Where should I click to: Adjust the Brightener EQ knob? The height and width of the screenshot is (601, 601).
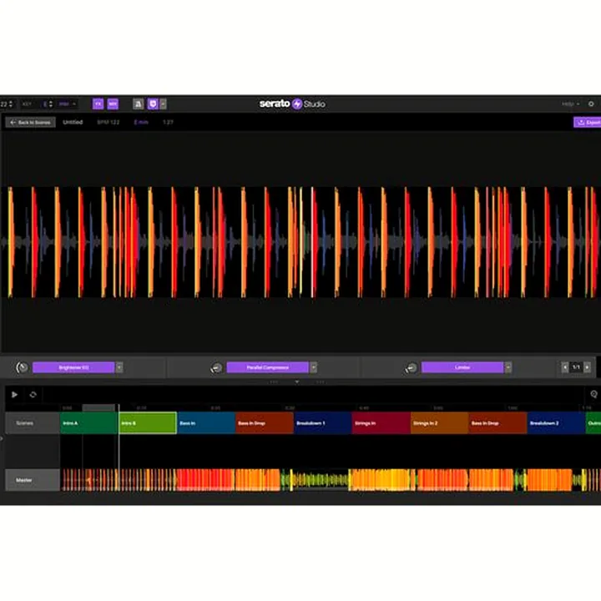pyautogui.click(x=22, y=367)
